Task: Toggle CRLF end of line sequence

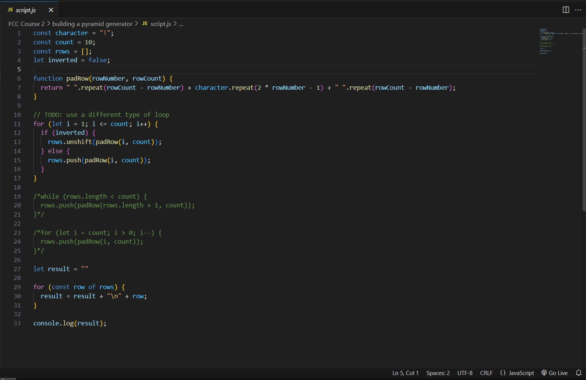Action: coord(486,373)
